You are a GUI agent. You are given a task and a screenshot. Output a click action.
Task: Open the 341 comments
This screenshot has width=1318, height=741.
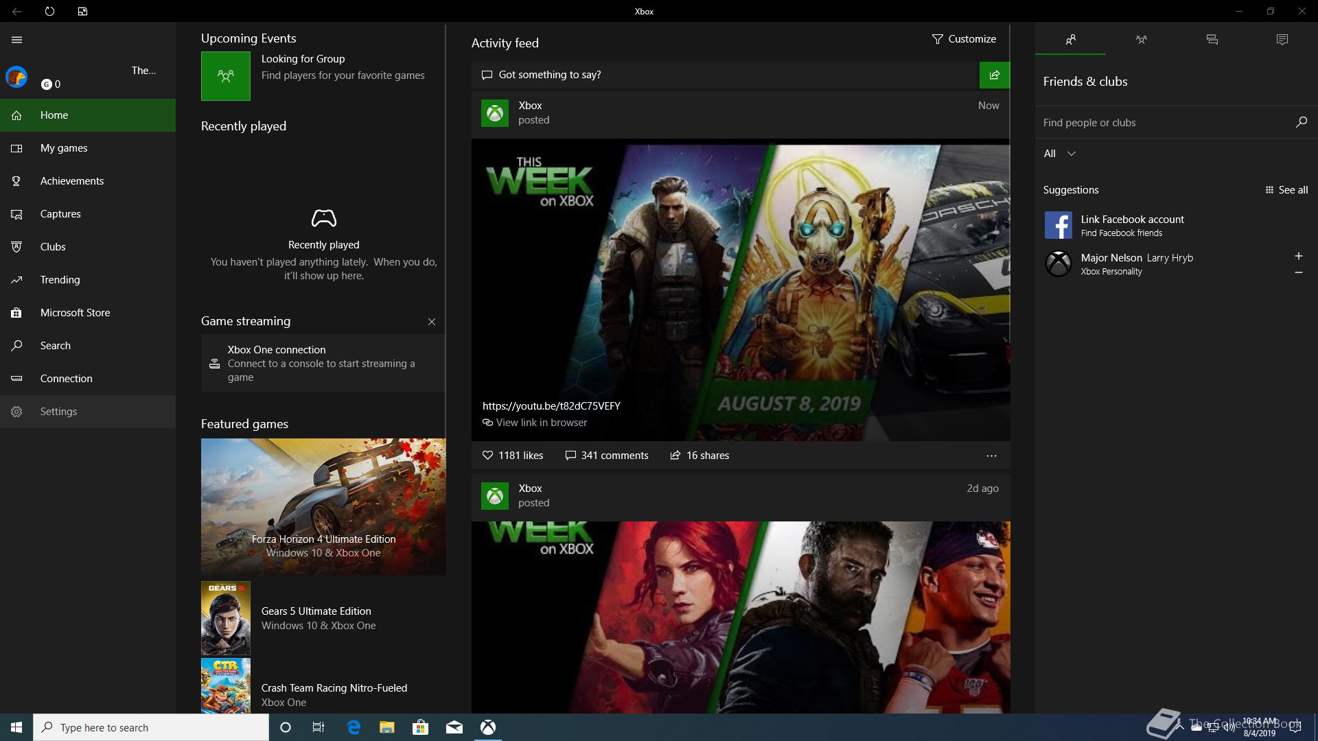click(606, 456)
